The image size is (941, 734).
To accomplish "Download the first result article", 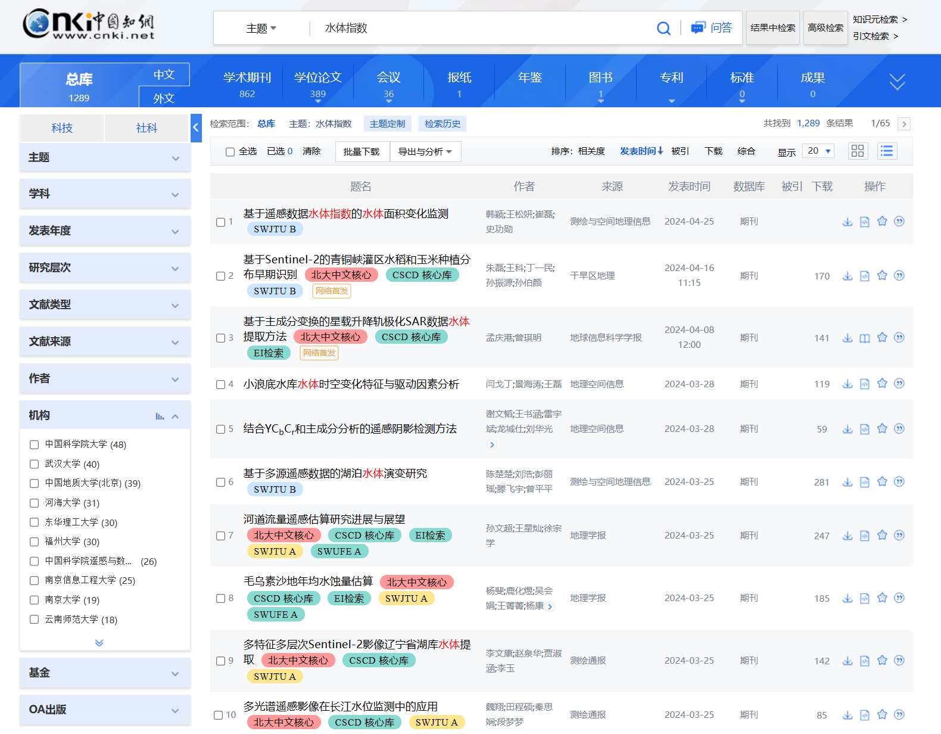I will [x=847, y=222].
